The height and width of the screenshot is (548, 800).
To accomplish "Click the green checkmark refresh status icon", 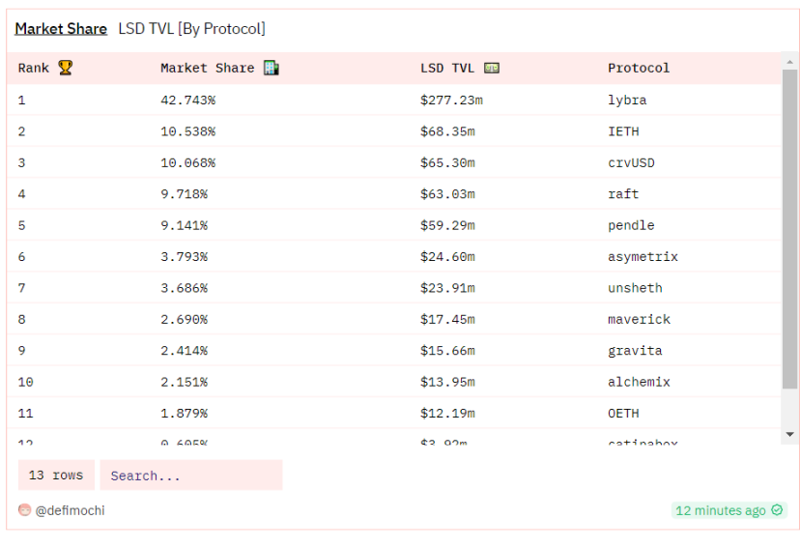I will pos(778,510).
